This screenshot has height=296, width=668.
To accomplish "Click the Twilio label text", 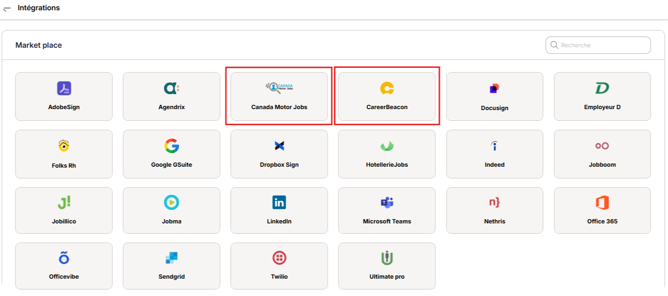I will click(x=279, y=277).
